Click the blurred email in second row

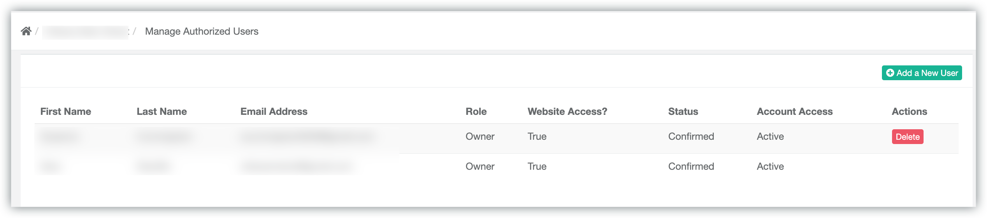[297, 166]
